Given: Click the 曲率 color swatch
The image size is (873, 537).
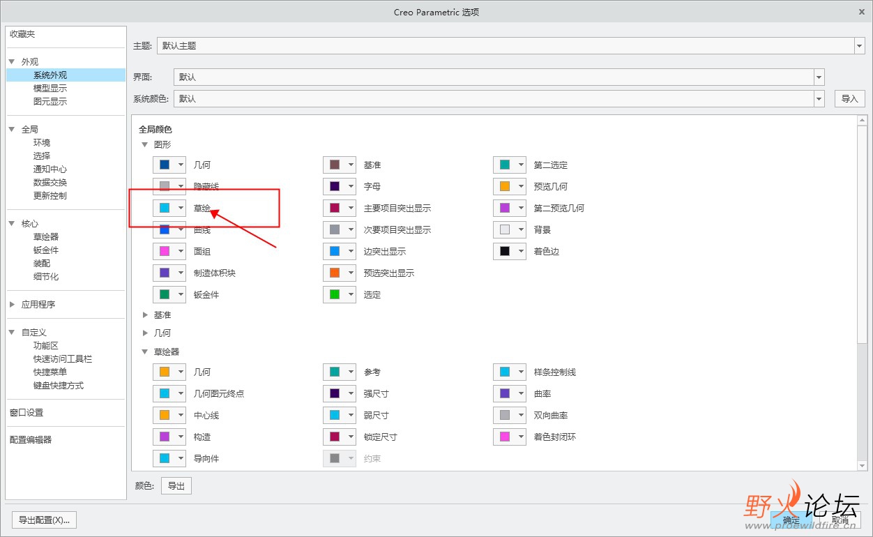Looking at the screenshot, I should click(505, 393).
